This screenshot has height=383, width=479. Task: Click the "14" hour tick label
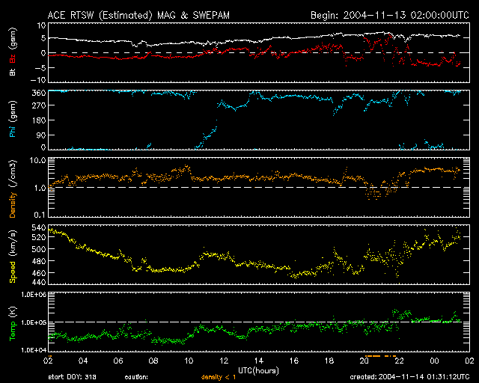coord(259,361)
